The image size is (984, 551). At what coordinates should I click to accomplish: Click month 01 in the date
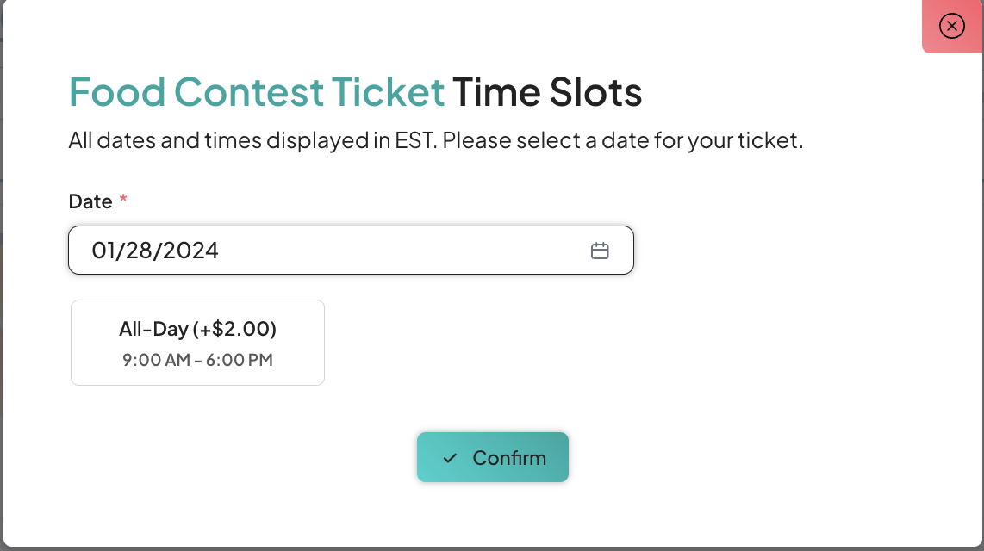coord(103,251)
